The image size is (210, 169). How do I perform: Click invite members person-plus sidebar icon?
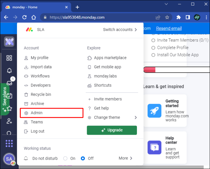(9, 121)
